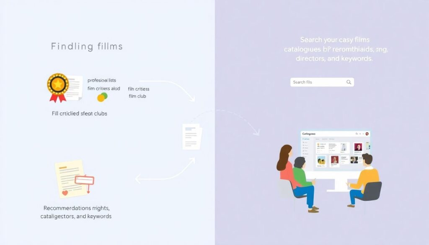The width and height of the screenshot is (429, 245).
Task: Click the "Finding films" heading
Action: [x=87, y=46]
